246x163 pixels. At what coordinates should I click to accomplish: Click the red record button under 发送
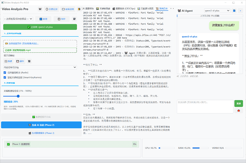pyautogui.click(x=239, y=111)
